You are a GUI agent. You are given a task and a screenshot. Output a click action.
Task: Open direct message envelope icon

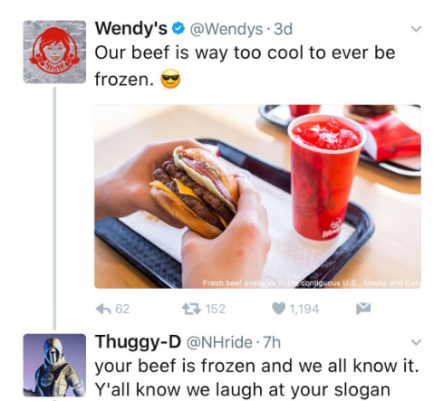point(363,309)
